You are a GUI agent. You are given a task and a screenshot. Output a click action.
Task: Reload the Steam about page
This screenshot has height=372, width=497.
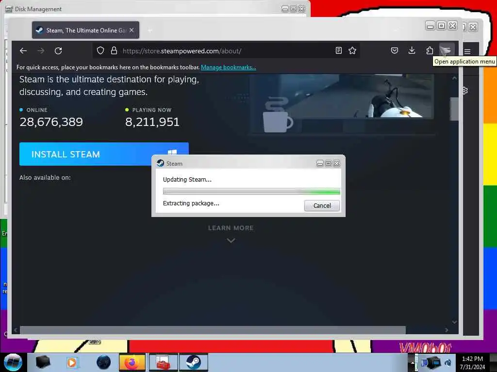(x=58, y=50)
